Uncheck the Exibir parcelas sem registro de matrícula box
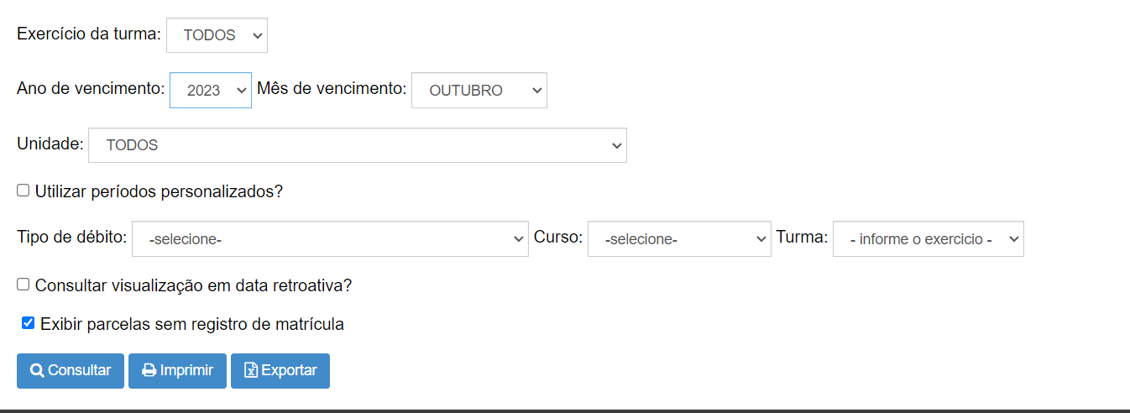This screenshot has height=413, width=1130. point(29,323)
